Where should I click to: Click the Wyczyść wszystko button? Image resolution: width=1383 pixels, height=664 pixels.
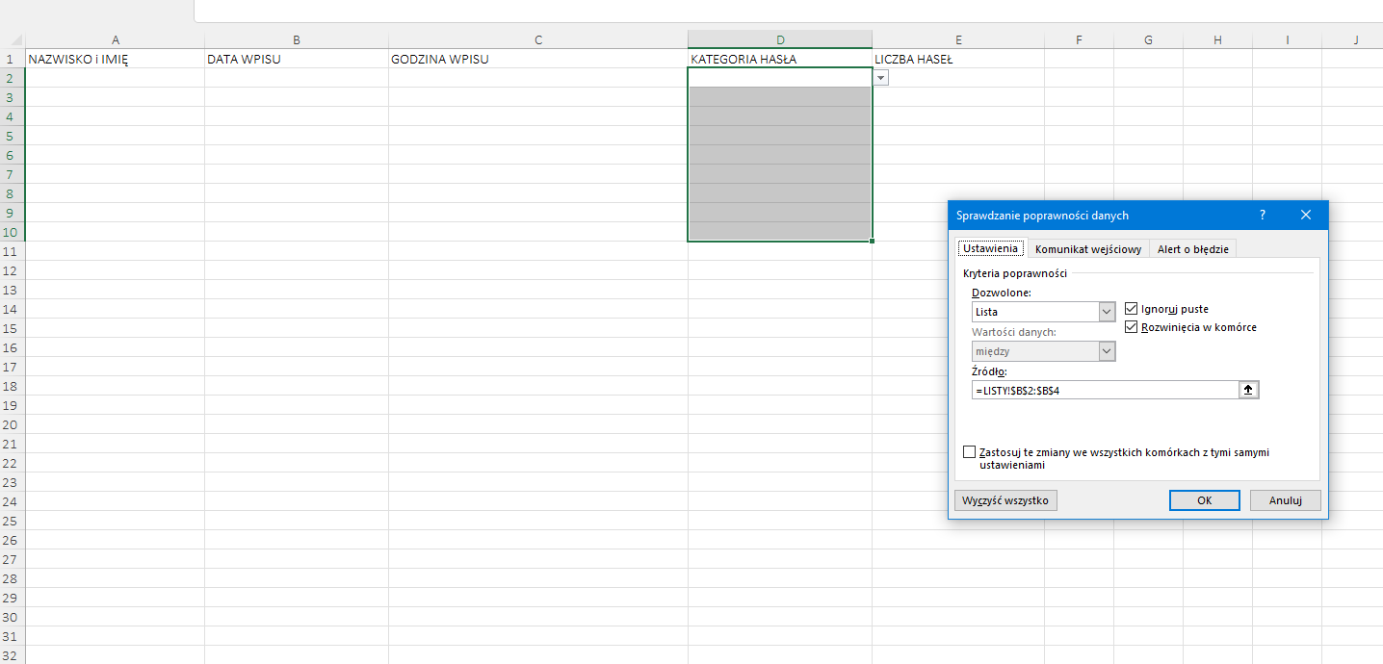click(1005, 500)
